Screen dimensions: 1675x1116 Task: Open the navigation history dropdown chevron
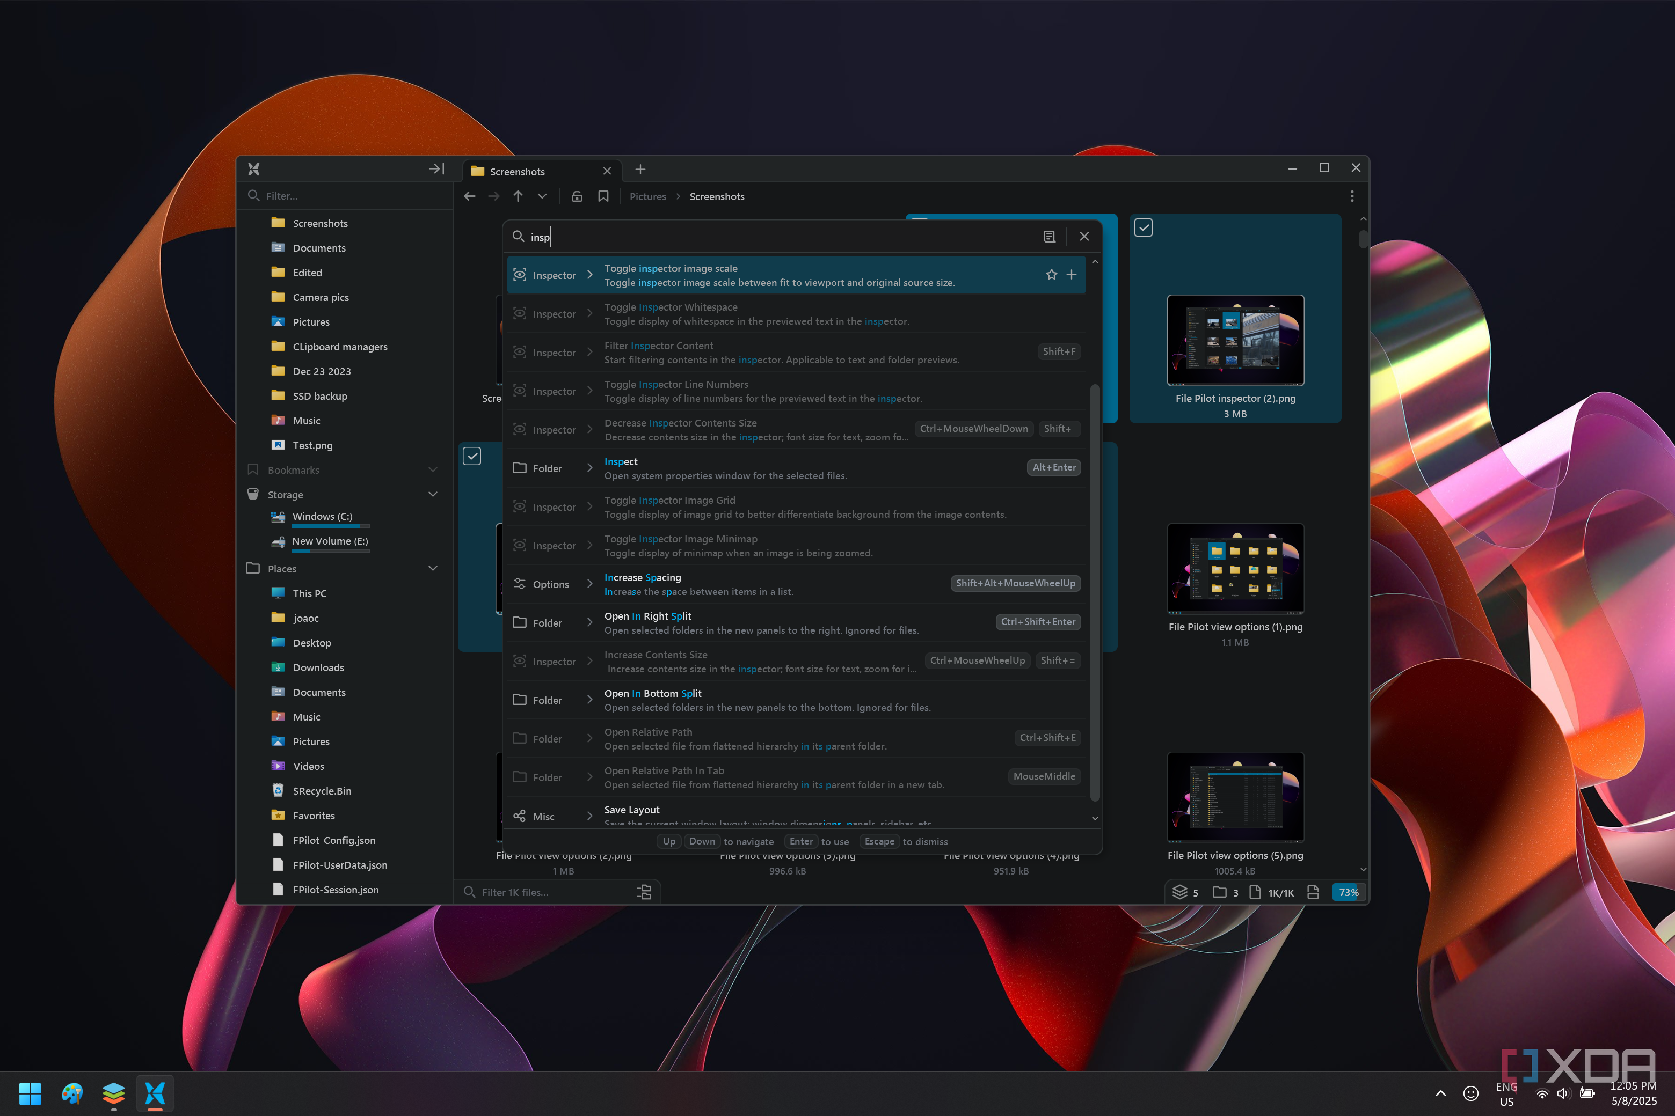542,196
